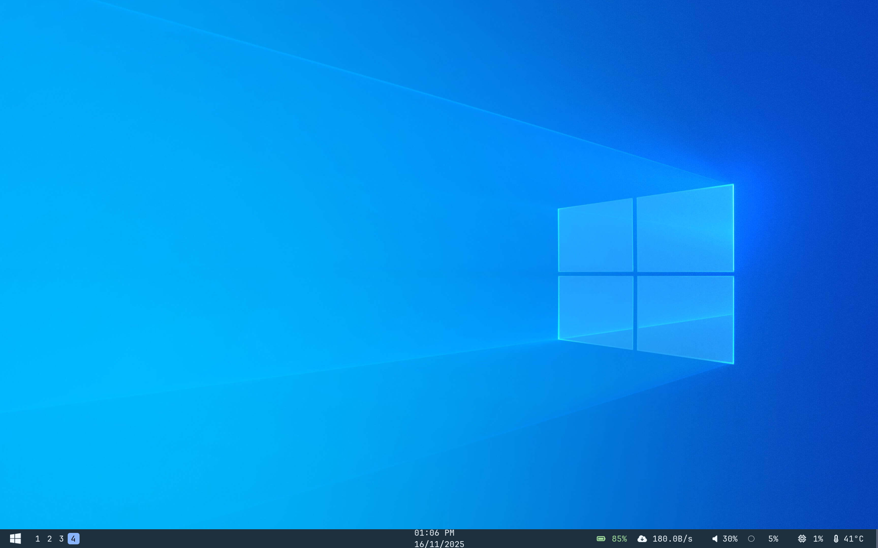Click the CPU chip icon in the tray
The image size is (878, 548).
point(801,538)
